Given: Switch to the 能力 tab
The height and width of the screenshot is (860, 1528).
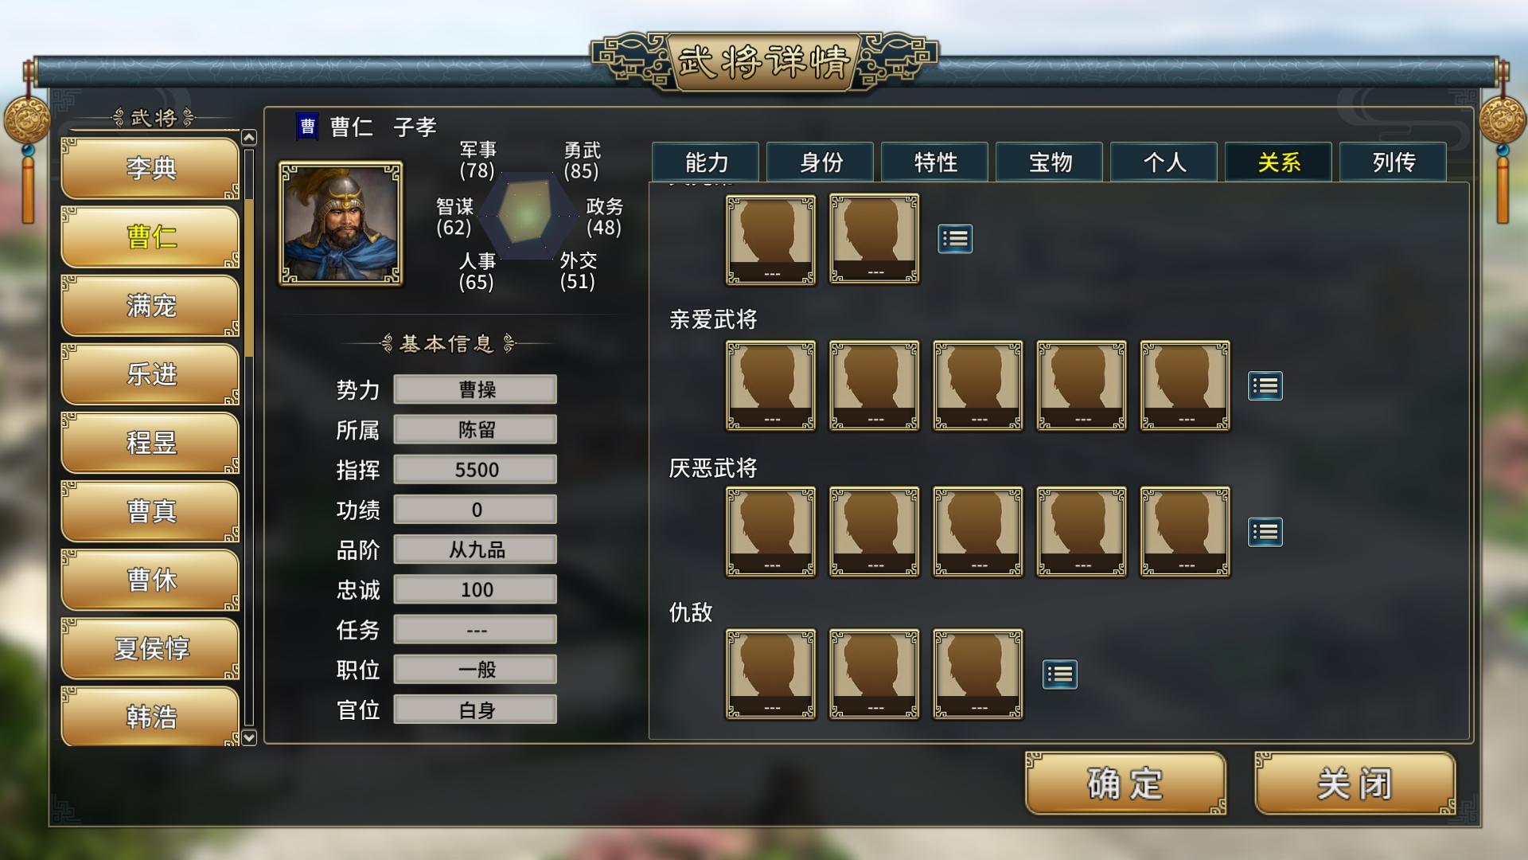Looking at the screenshot, I should pos(706,162).
